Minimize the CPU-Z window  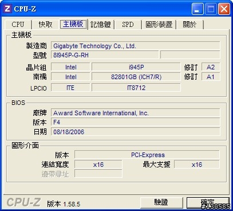[198, 9]
